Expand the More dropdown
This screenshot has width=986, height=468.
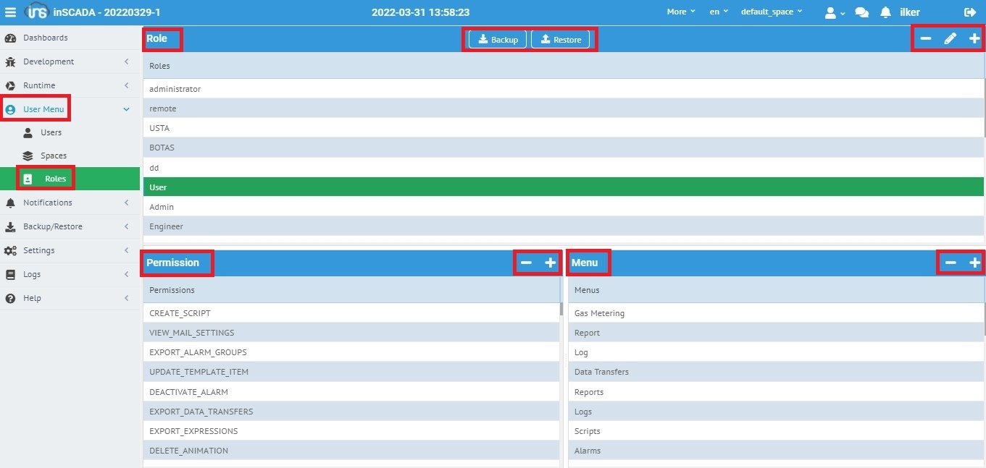(x=680, y=12)
